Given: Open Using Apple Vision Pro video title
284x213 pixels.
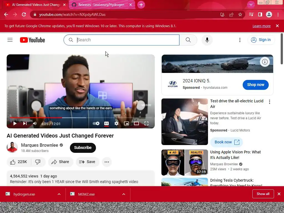Looking at the screenshot, I should pos(235,155).
